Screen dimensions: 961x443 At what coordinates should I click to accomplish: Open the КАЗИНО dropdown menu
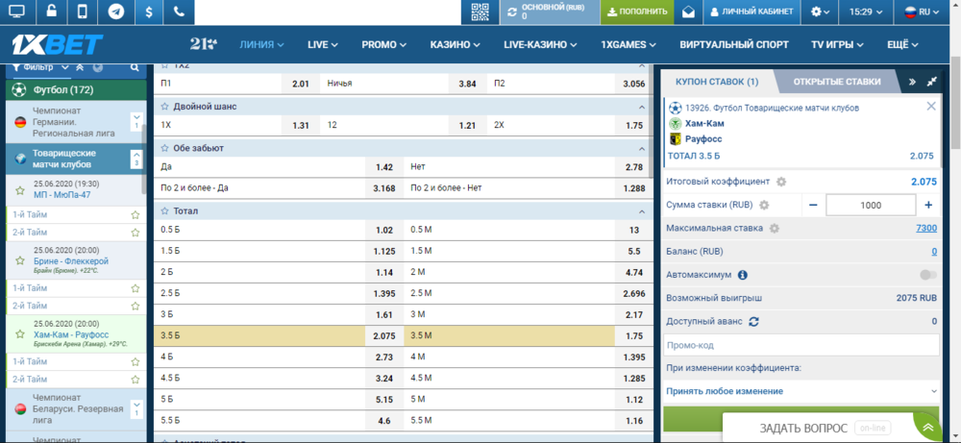tap(455, 45)
